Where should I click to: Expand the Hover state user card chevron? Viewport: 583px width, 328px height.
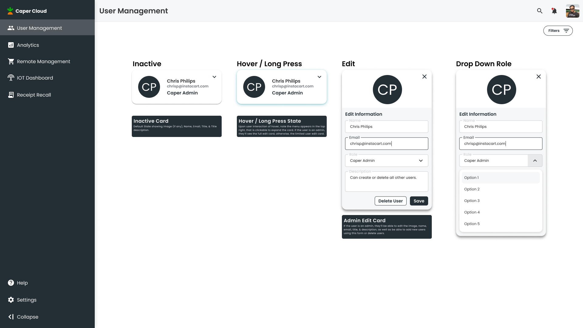[x=319, y=77]
